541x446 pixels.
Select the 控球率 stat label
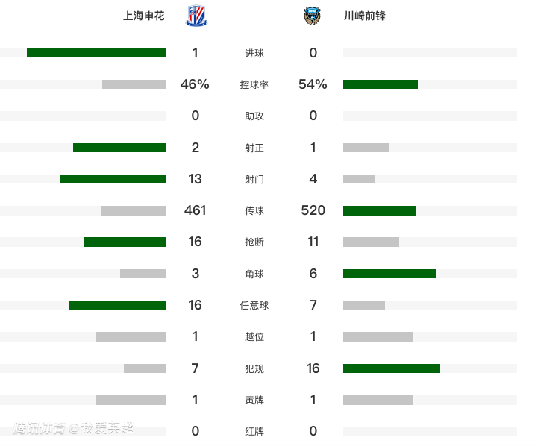(254, 85)
